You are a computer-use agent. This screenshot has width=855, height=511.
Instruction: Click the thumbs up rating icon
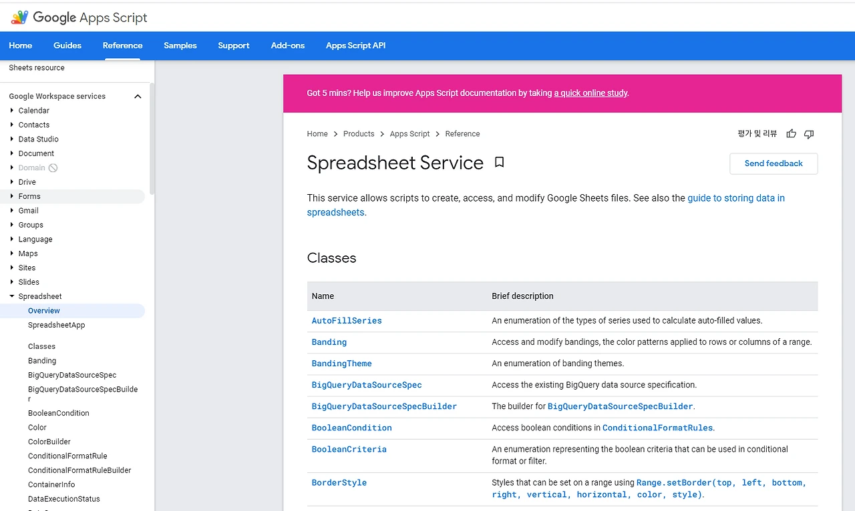[x=791, y=134]
